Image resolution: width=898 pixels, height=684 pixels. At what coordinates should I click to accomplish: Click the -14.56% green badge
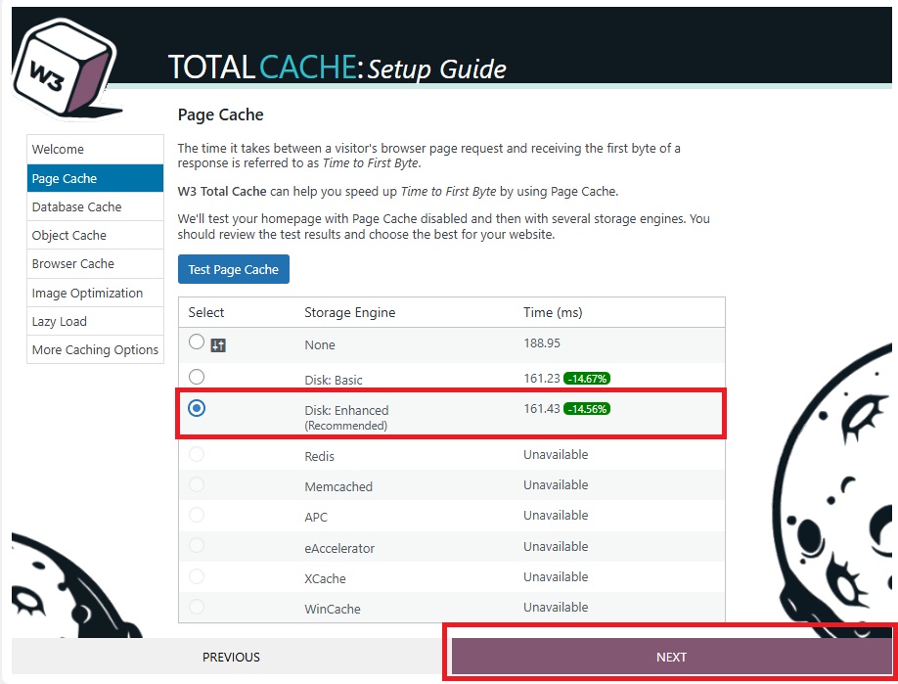tap(587, 409)
